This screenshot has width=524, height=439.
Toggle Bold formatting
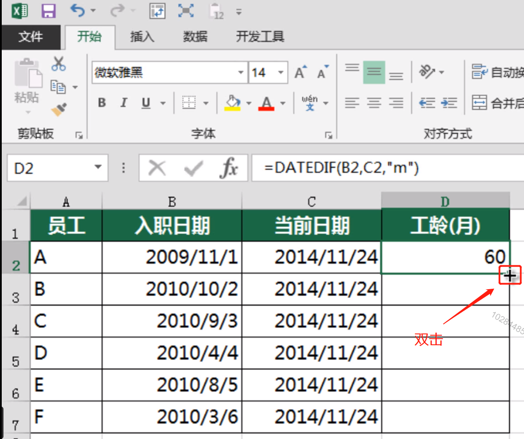tap(102, 103)
